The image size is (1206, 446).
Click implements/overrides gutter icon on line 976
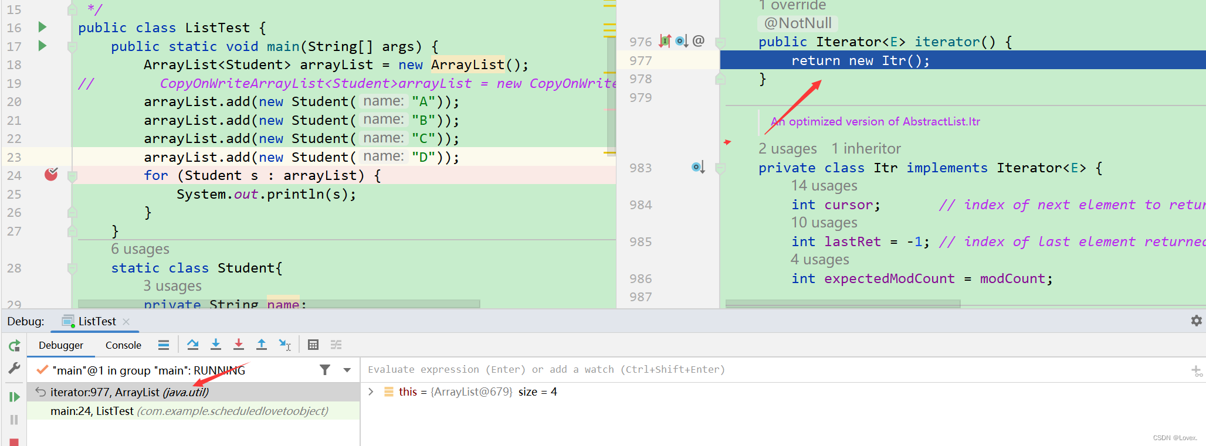(665, 41)
